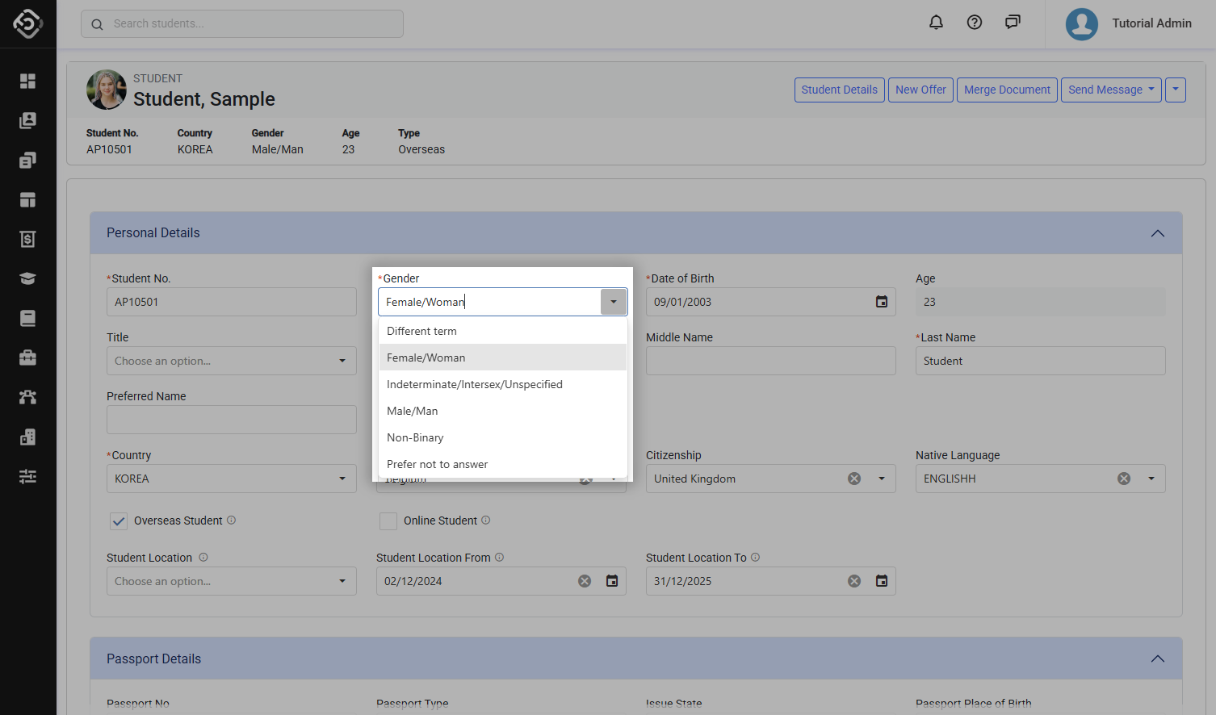Click the Merge Document button
Screen dimensions: 1216x715
pos(1007,90)
